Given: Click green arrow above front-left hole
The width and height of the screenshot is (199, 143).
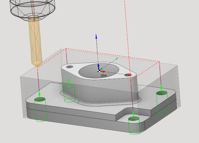Looking at the screenshot, I should coord(40,94).
